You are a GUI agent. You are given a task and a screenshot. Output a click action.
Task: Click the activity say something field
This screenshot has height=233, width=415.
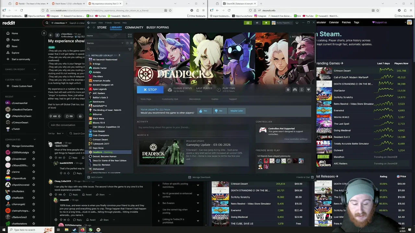pos(193,127)
